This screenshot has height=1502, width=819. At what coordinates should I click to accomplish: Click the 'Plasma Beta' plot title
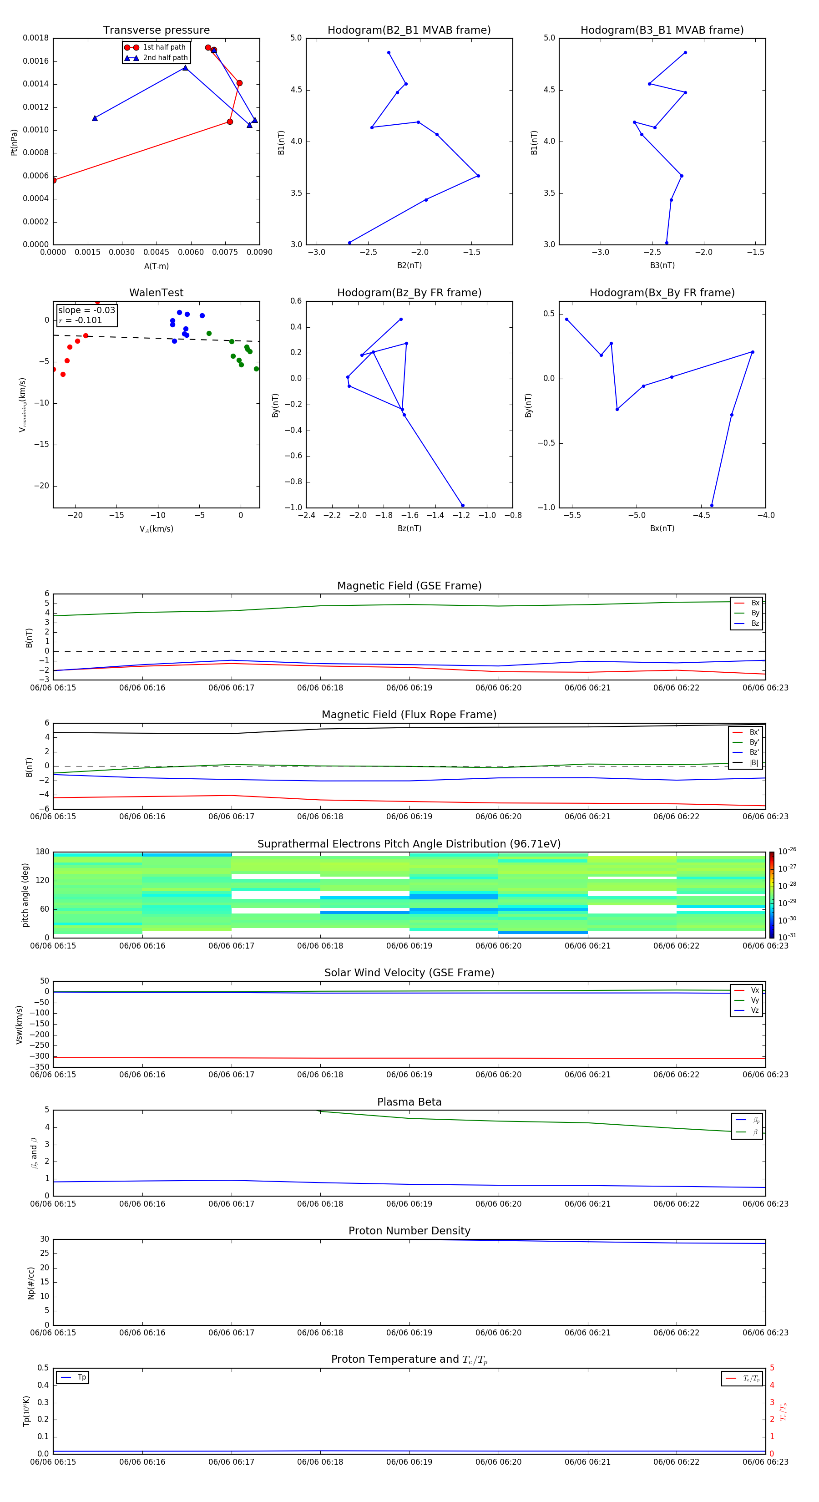tap(409, 1102)
